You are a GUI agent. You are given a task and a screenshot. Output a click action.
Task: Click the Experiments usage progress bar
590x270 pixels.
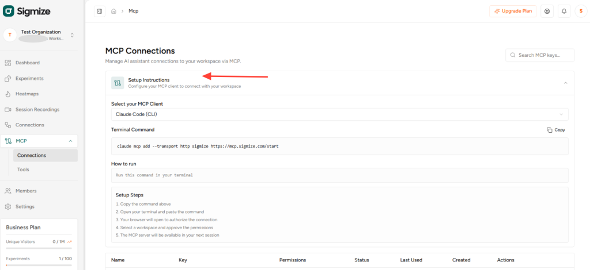39,265
